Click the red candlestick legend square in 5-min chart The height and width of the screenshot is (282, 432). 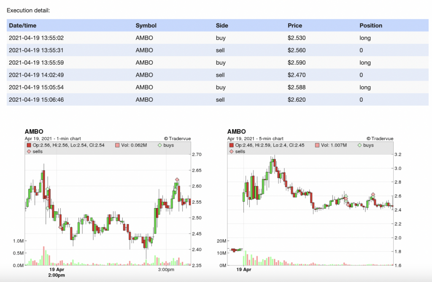231,145
